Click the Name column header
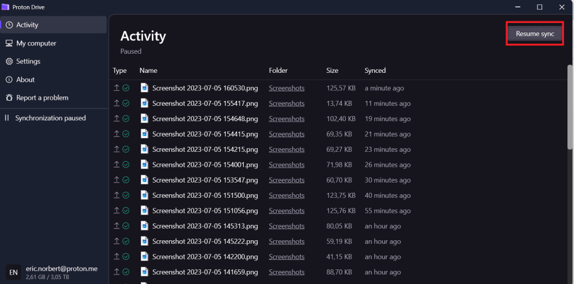The image size is (574, 284). pos(148,70)
